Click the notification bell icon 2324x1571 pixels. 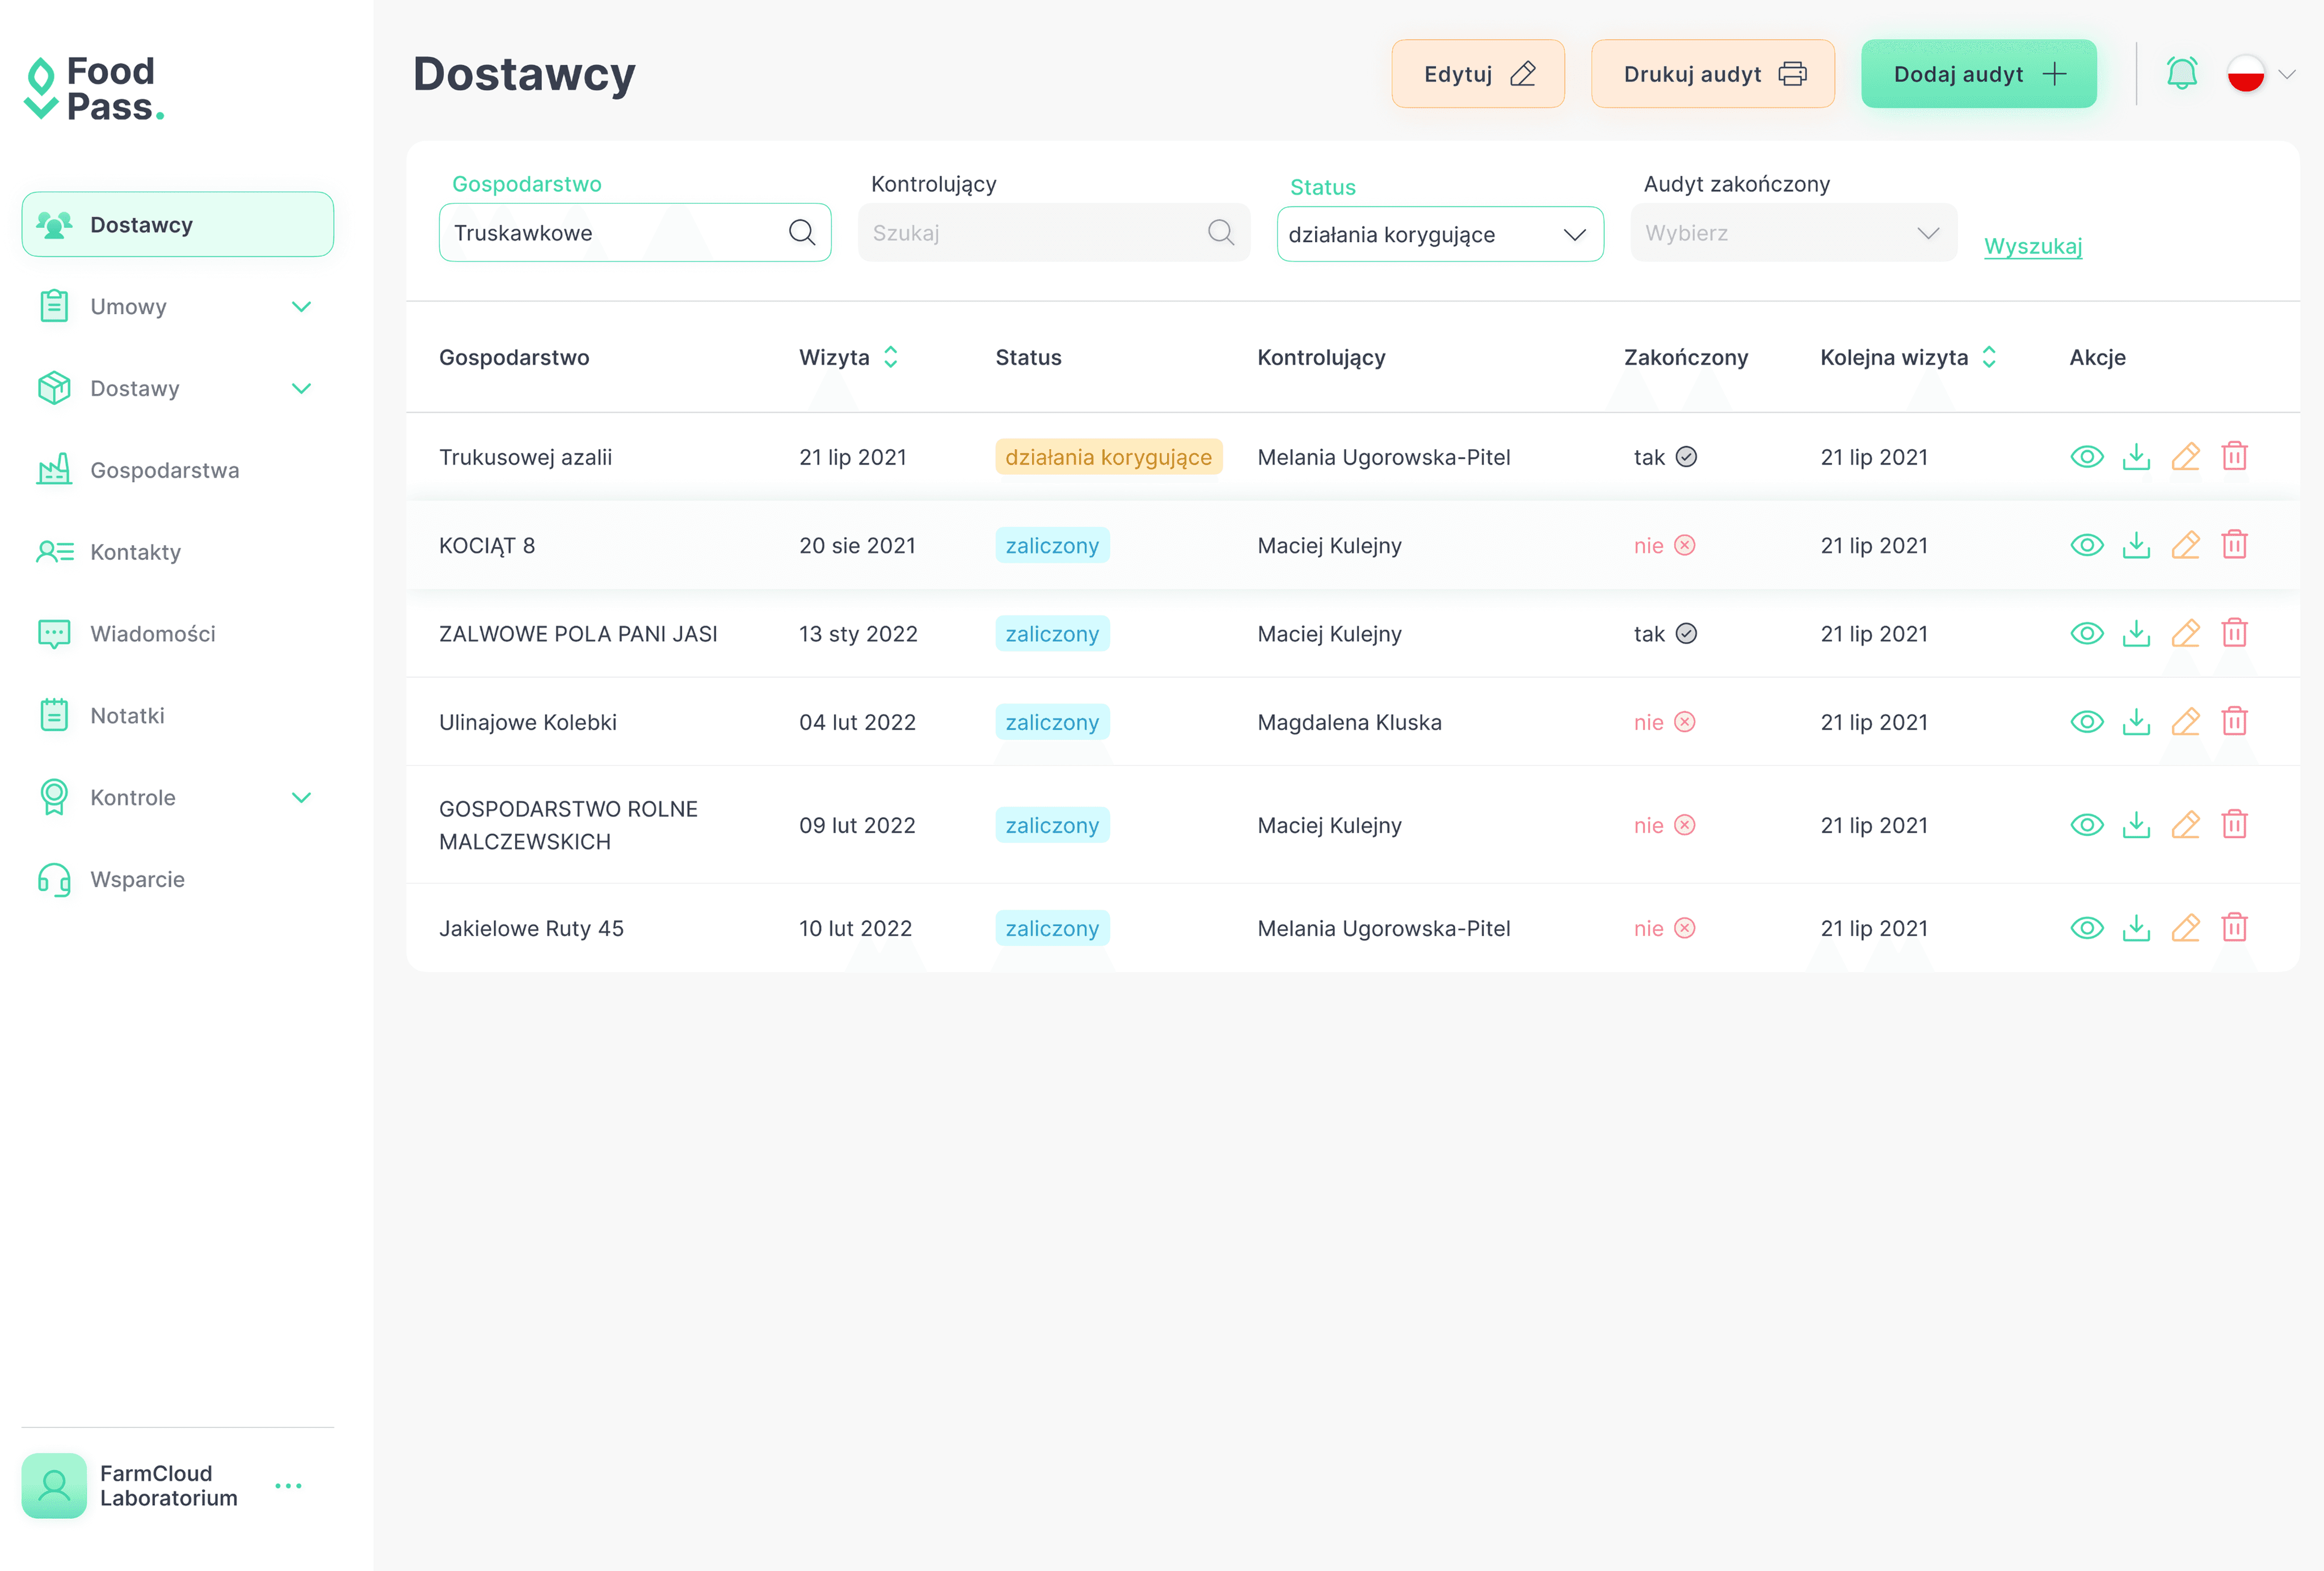coord(2181,74)
